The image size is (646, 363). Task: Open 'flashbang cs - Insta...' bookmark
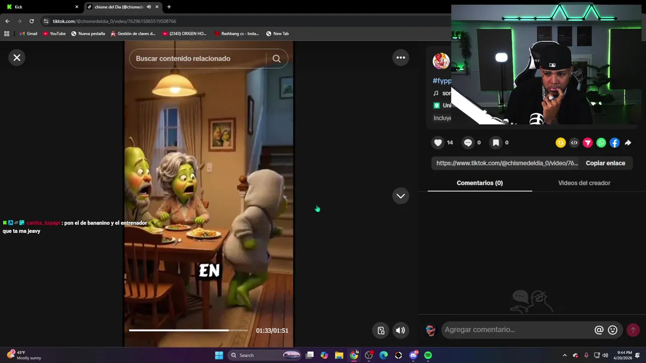236,34
